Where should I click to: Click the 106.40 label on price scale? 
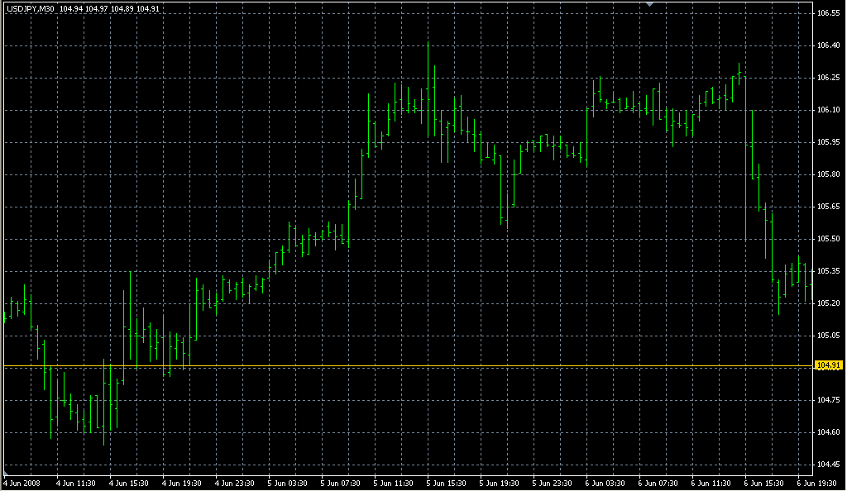tap(828, 46)
